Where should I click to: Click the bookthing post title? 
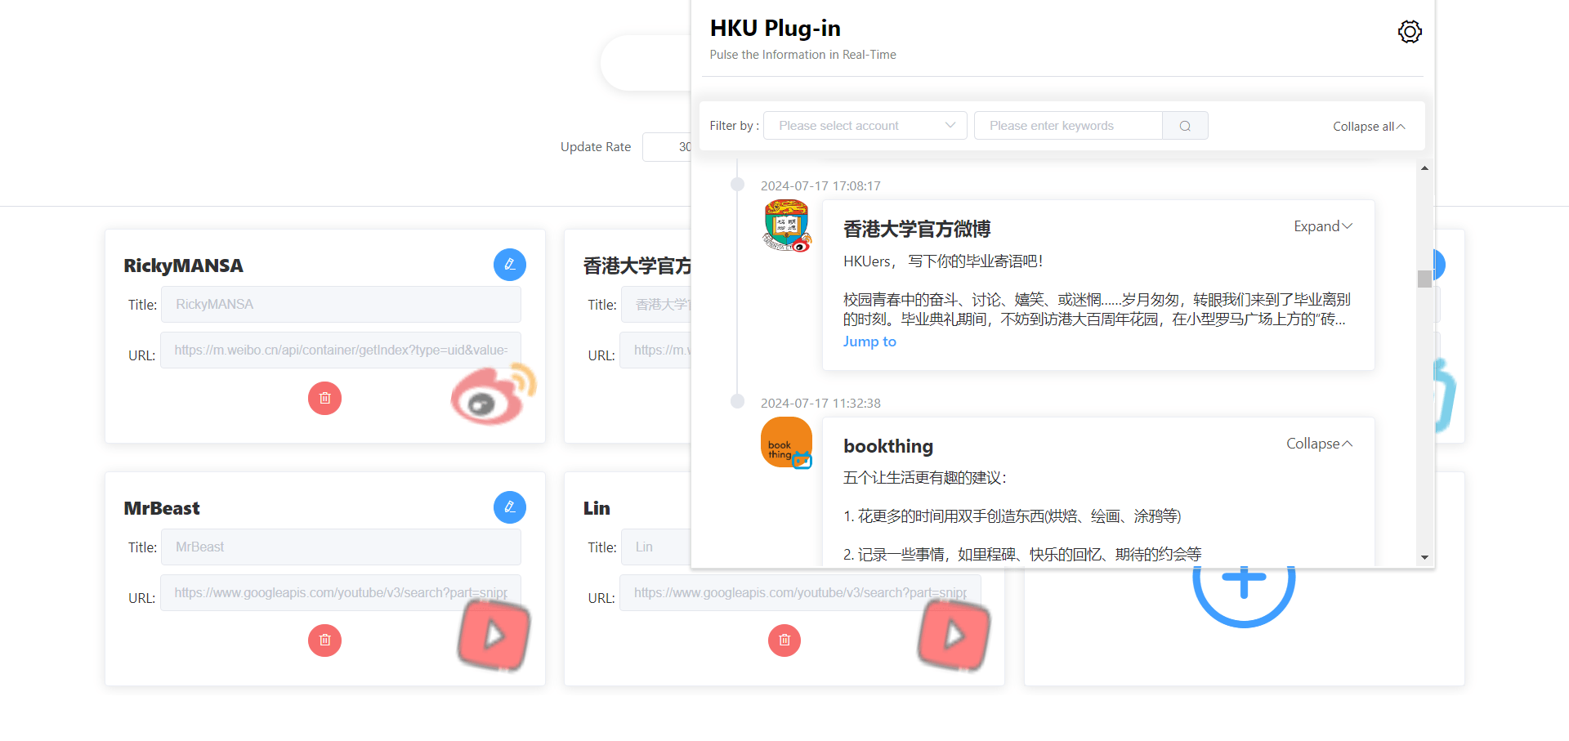pos(888,446)
